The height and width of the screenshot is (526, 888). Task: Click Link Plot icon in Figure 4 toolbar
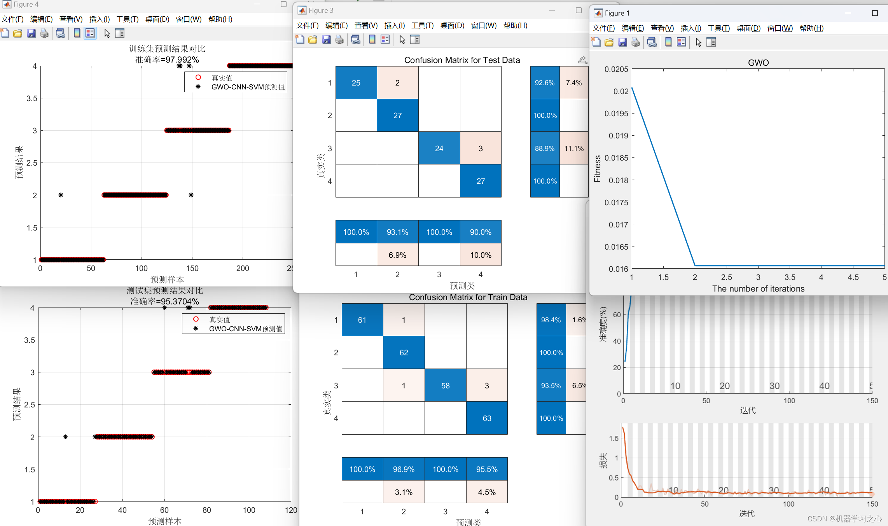tap(61, 33)
